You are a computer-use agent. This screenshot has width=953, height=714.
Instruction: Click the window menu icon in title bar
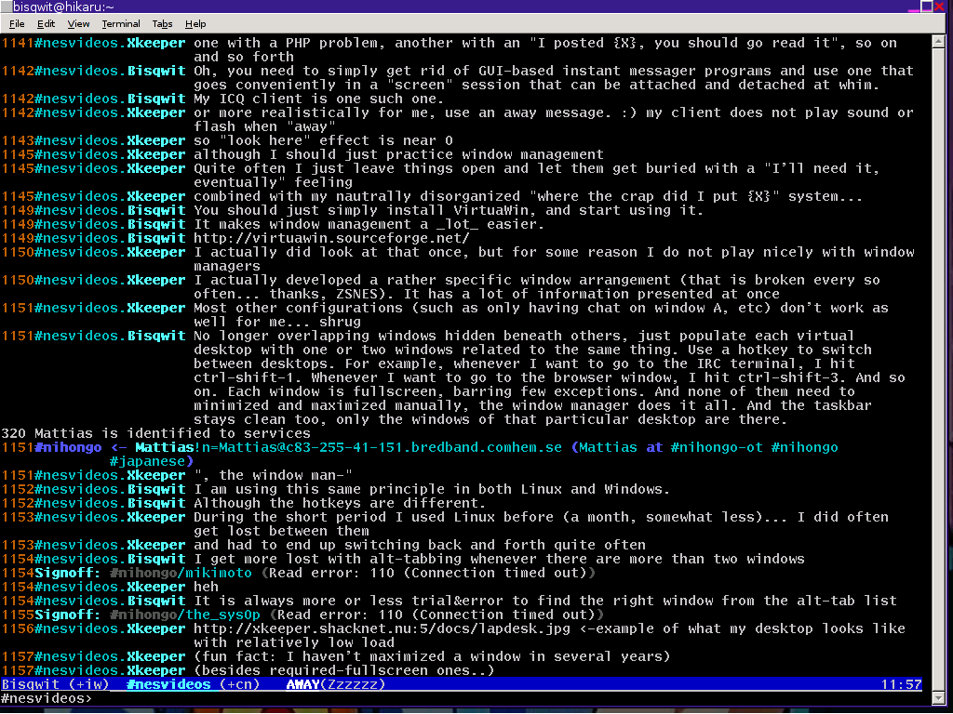7,7
